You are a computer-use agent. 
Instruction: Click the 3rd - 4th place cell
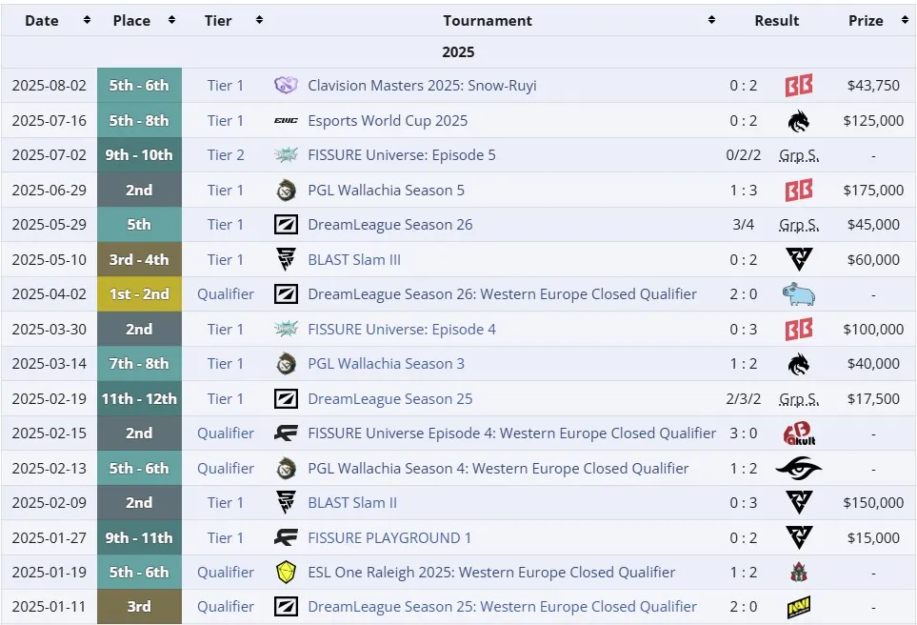tap(139, 259)
